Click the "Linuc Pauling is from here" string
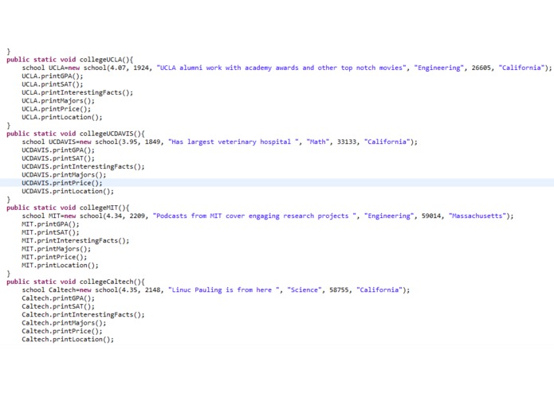Viewport: 554px width, 393px height. point(224,290)
